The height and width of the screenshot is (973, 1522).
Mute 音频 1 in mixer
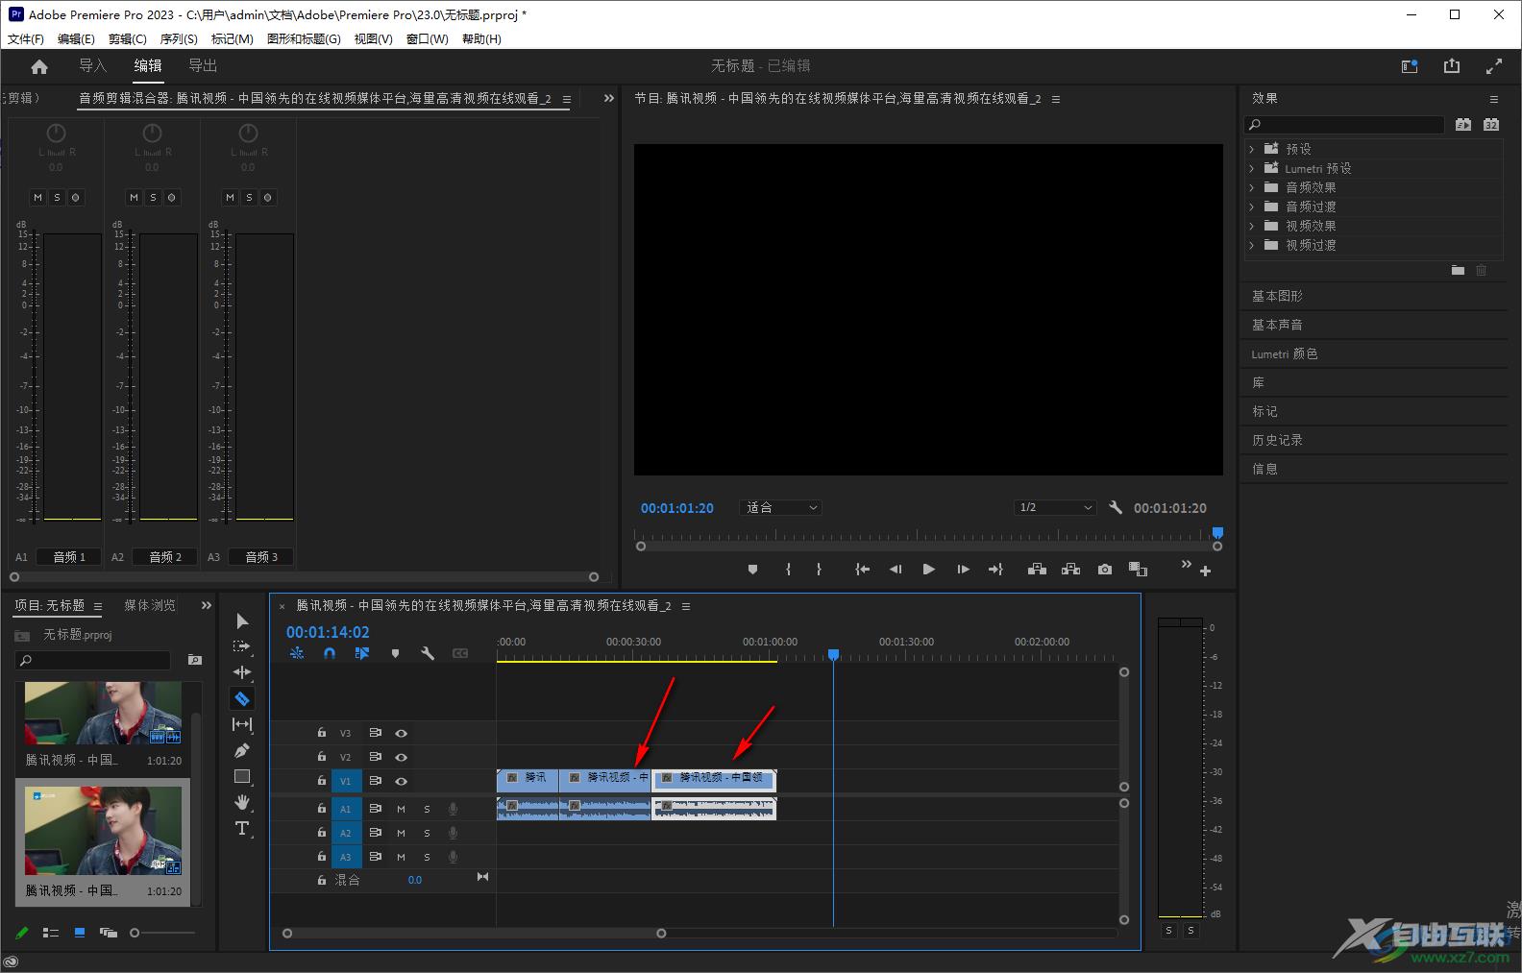pyautogui.click(x=37, y=197)
